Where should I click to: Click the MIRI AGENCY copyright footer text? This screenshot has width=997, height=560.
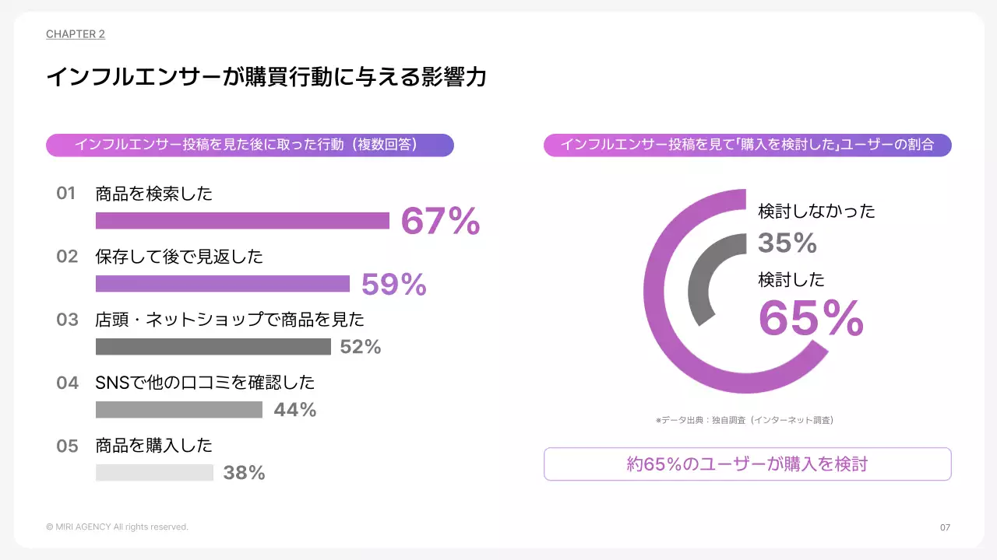(117, 527)
